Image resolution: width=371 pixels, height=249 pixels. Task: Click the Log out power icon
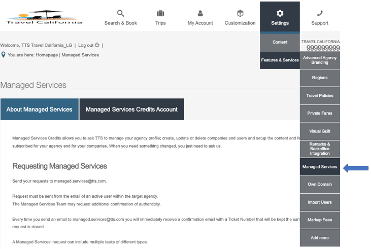coord(97,45)
